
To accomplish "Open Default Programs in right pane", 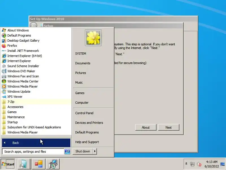I will (x=87, y=132).
